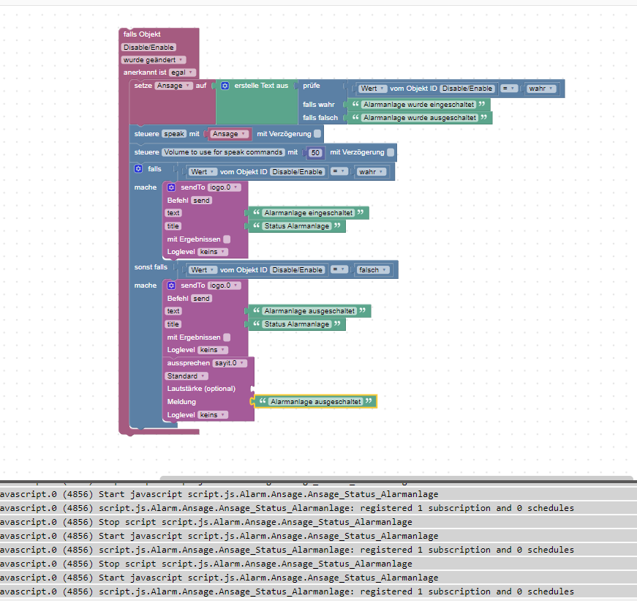Open 'Wert' dropdown in the falls condition
Screen dimensions: 637x601
click(x=203, y=171)
